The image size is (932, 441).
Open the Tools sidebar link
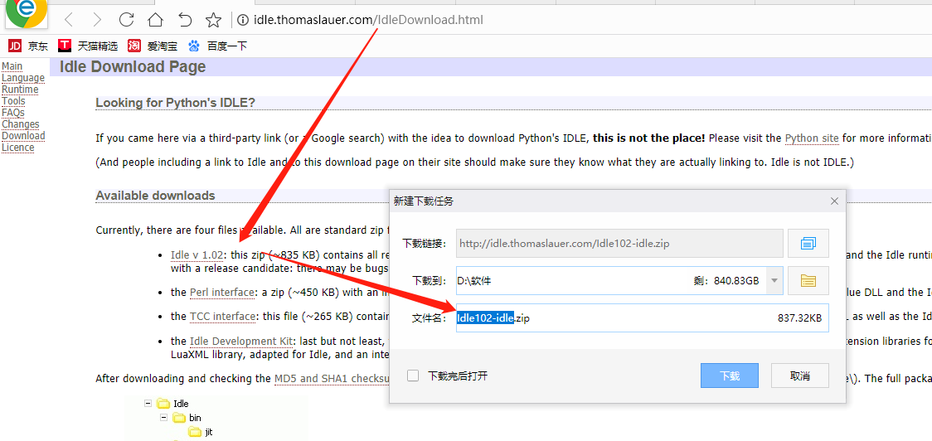pos(13,101)
